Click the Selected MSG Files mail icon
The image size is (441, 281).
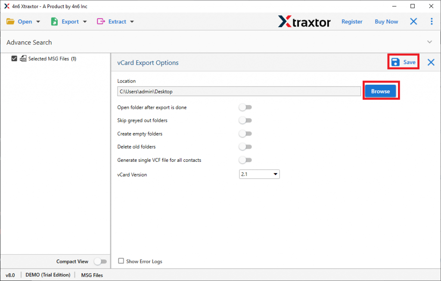pos(23,59)
